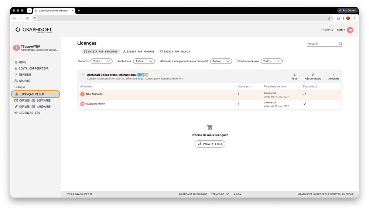The height and width of the screenshot is (211, 369).
Task: Sort by the Atribuída column
Action: (x=86, y=86)
